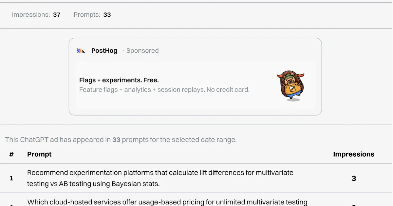
Task: Click the 'Flags + experiments. Free.' headline
Action: click(119, 80)
